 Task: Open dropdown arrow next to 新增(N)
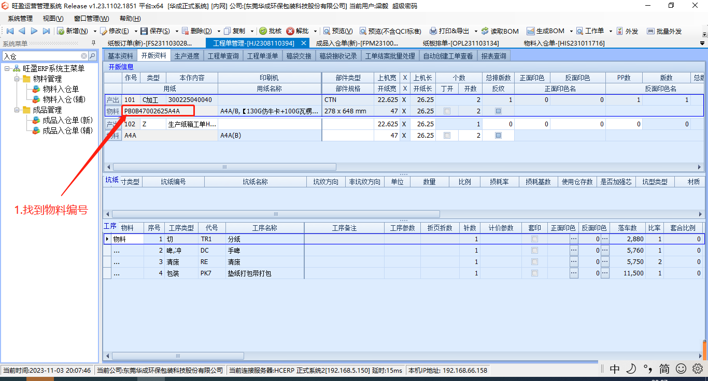(x=95, y=31)
